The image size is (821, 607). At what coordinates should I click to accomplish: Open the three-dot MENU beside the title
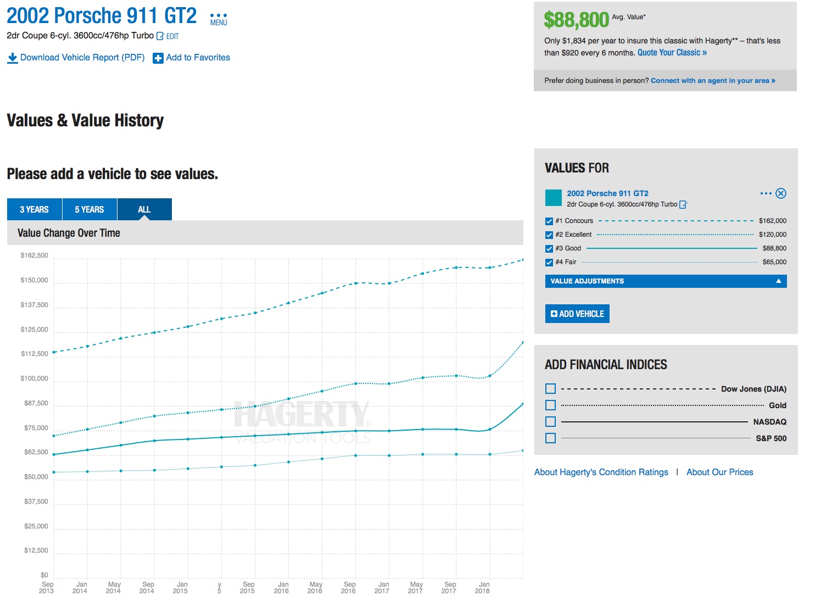click(x=219, y=19)
